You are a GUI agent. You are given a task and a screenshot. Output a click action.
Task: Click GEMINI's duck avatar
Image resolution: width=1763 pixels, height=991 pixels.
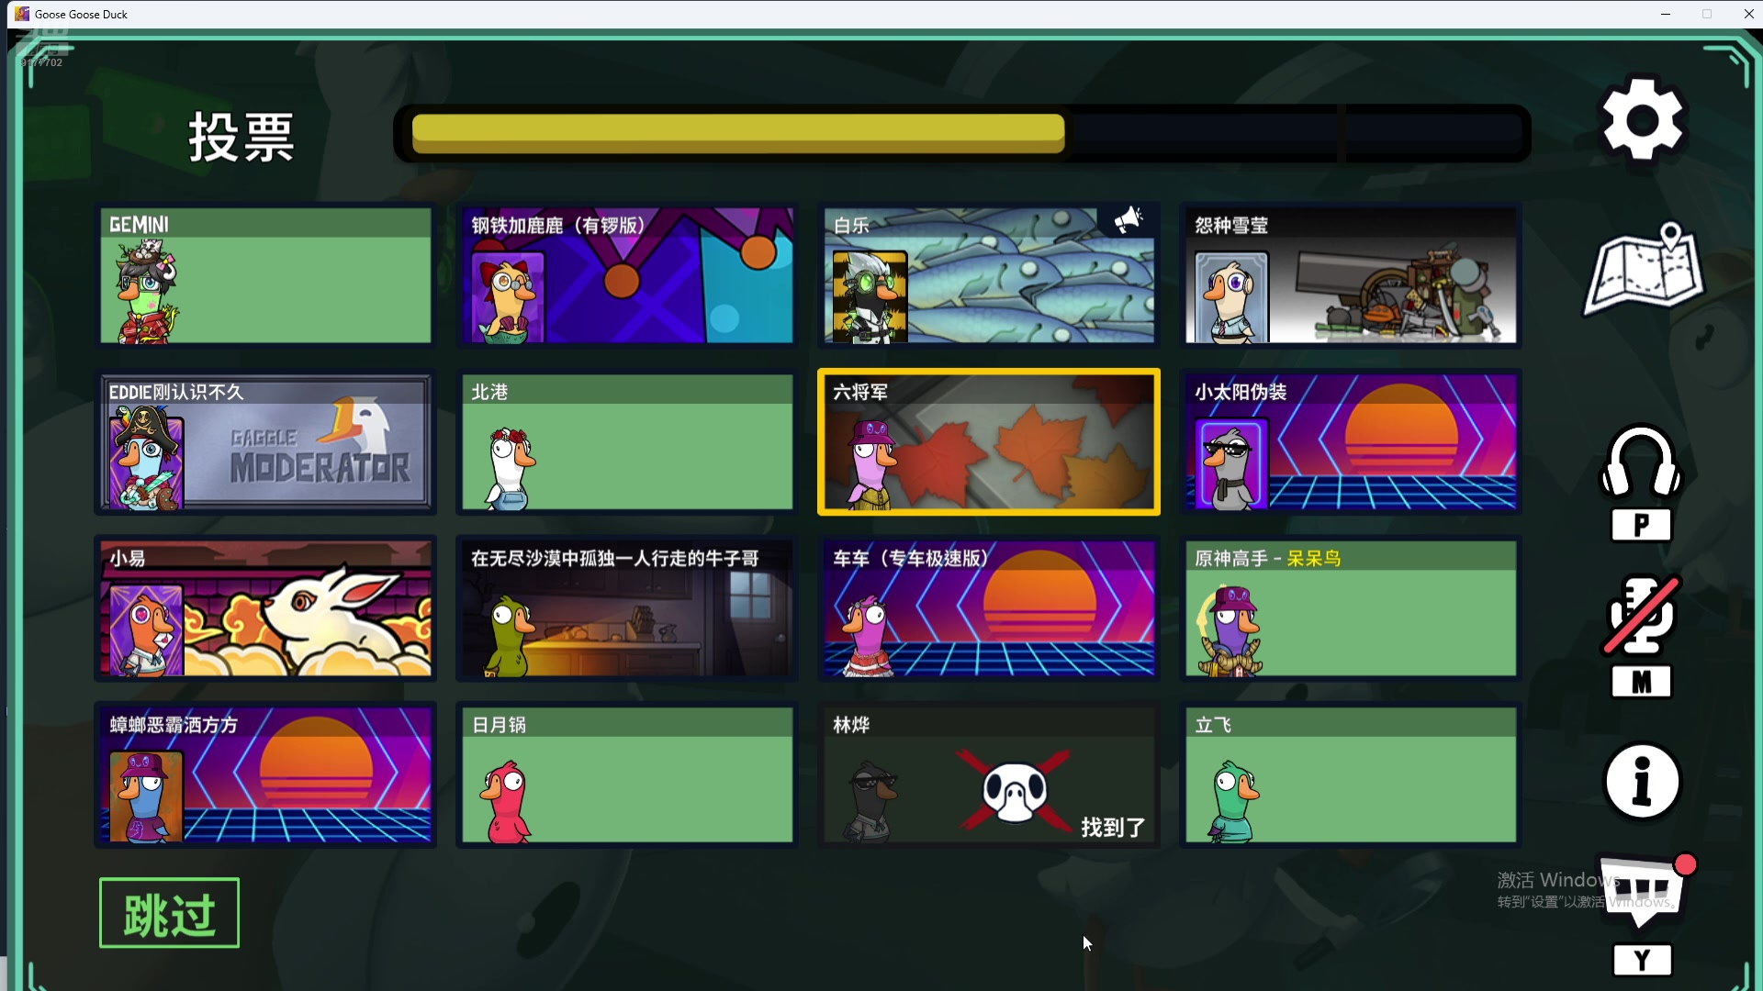pos(145,291)
